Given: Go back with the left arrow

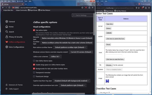Looking at the screenshot, I should [3, 7].
